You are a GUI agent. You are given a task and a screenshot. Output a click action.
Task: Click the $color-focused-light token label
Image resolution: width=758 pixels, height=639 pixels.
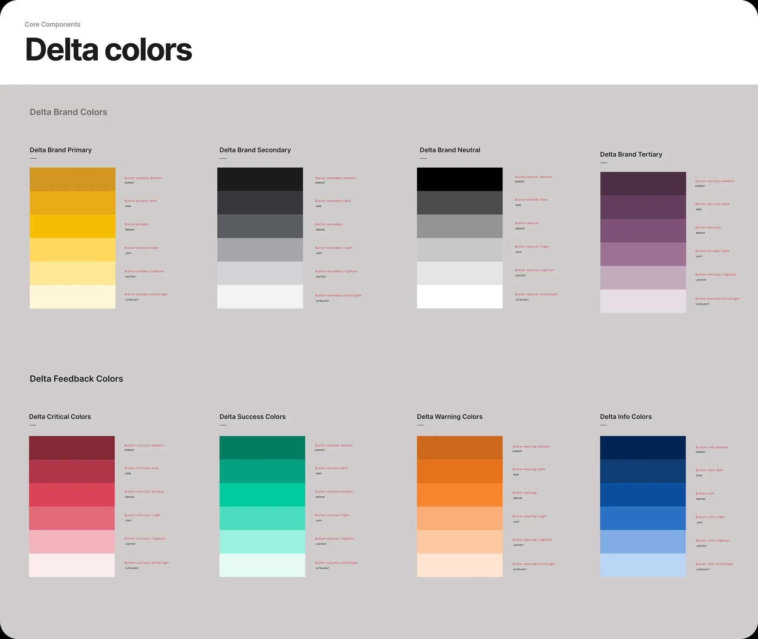[712, 251]
